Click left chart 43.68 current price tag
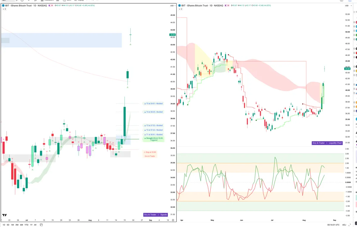This screenshot has width=357, height=227. click(x=172, y=35)
